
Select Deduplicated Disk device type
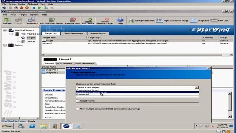[x=142, y=21]
